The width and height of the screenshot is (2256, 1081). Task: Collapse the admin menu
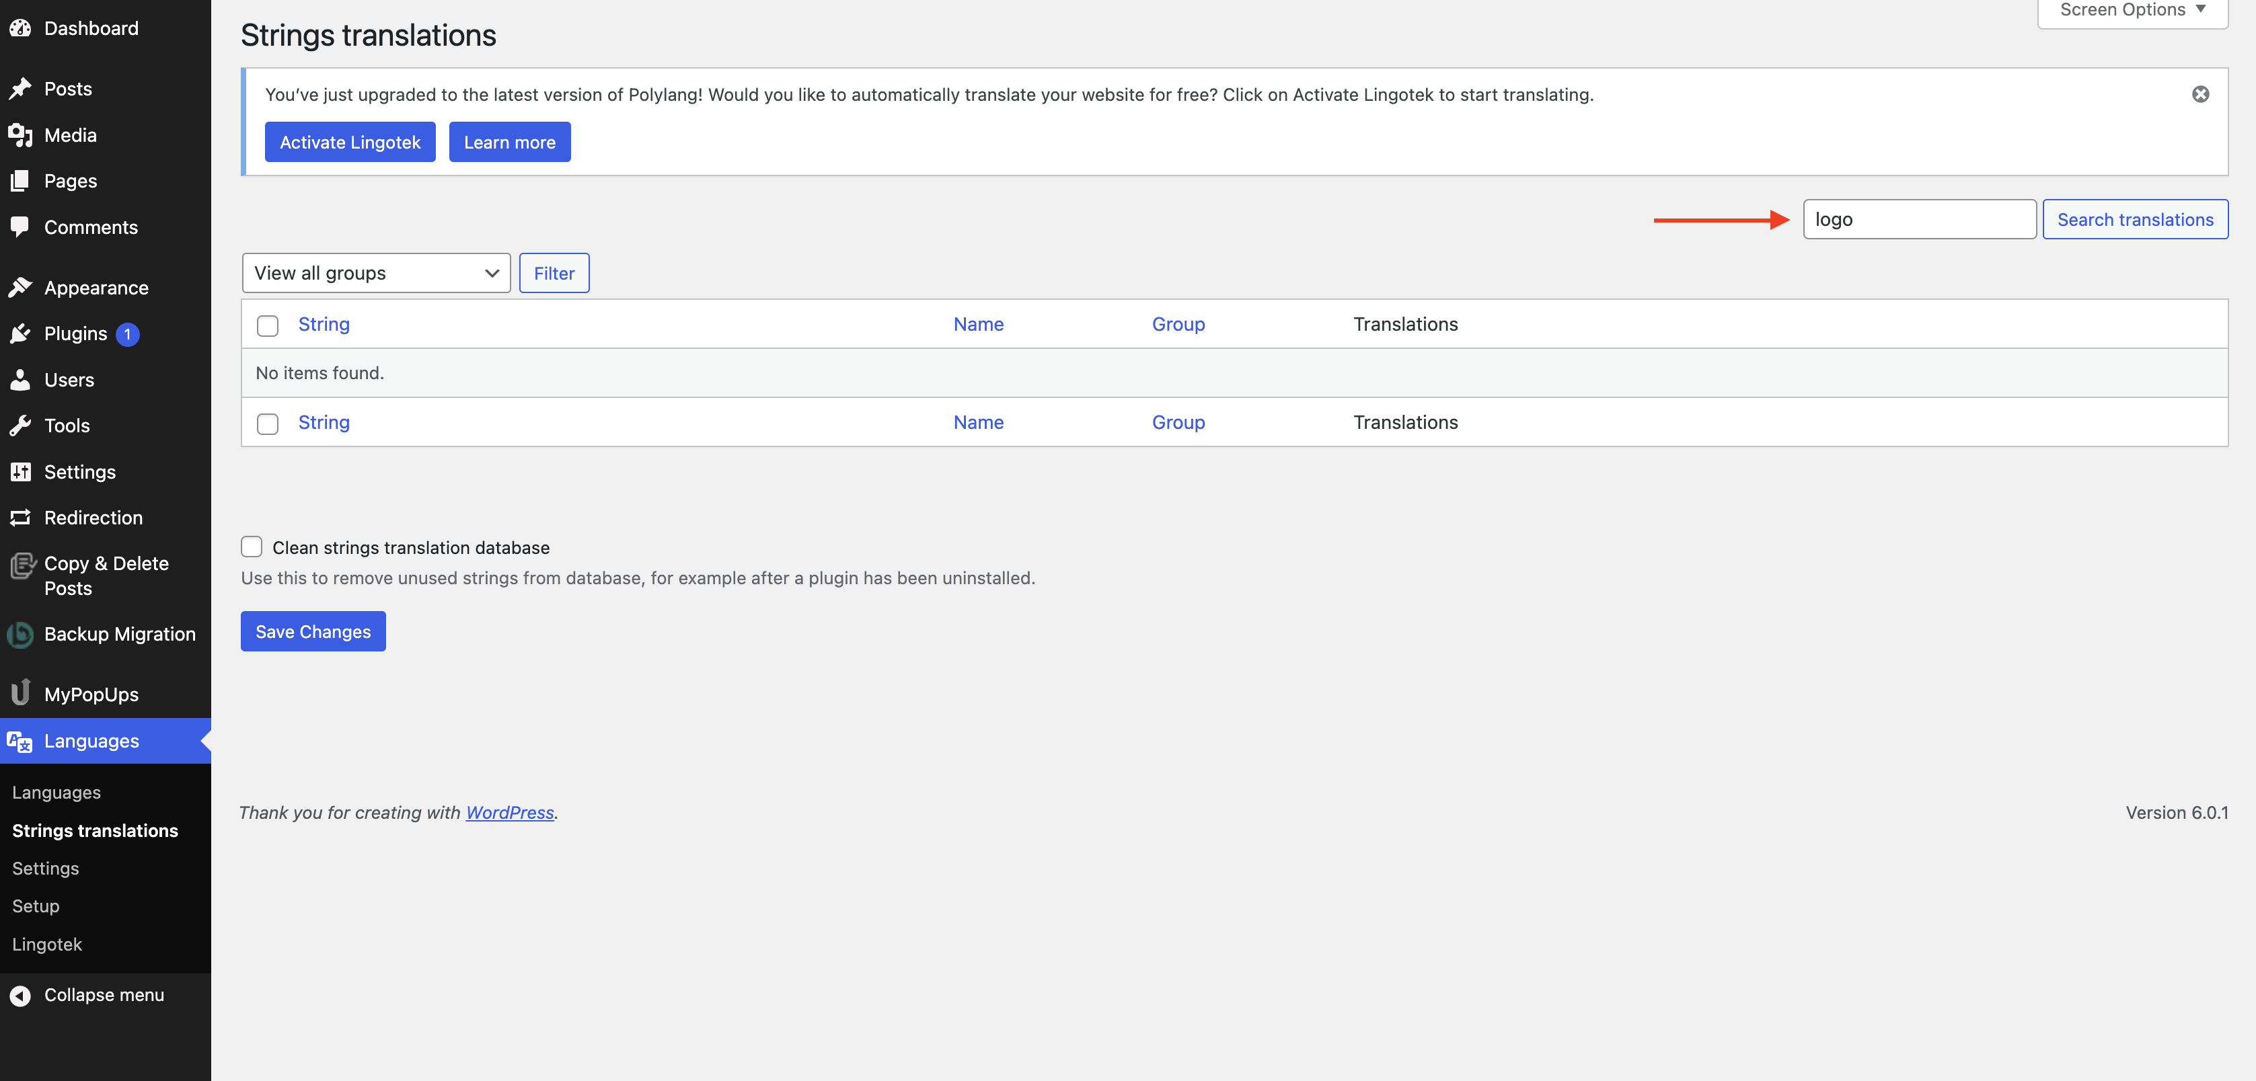click(x=86, y=994)
